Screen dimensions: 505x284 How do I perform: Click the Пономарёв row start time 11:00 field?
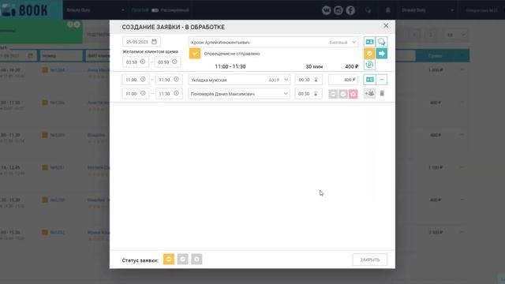point(136,94)
